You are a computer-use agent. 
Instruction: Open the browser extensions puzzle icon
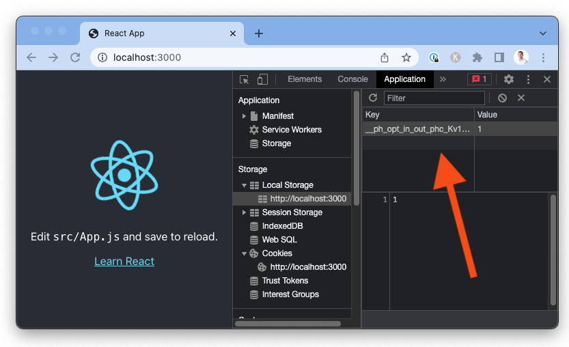click(x=477, y=57)
